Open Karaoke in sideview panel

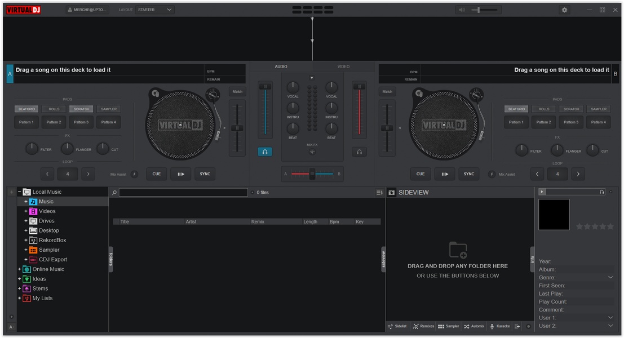point(499,326)
